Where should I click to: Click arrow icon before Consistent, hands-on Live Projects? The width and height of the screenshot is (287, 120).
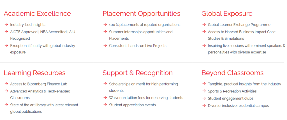[x=105, y=45]
